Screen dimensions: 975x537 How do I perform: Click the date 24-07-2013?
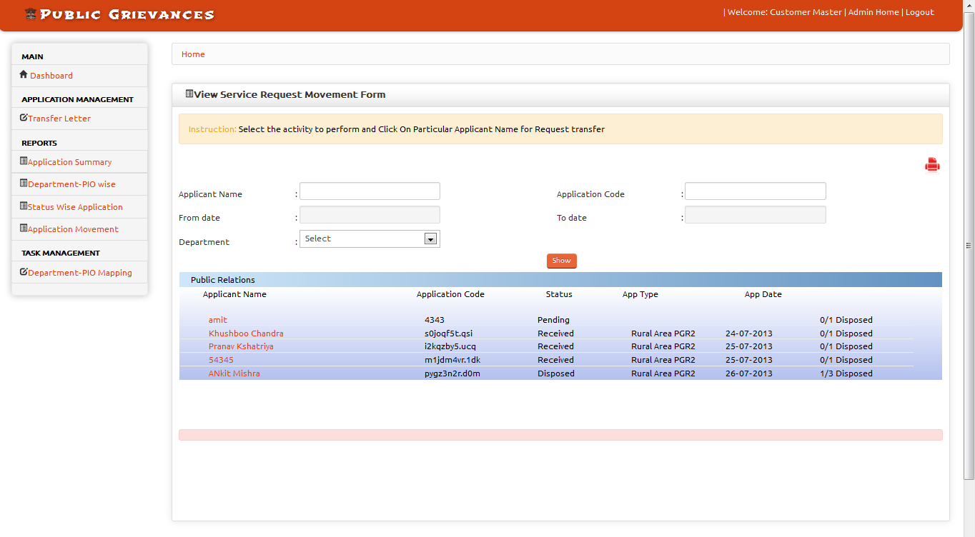[748, 333]
